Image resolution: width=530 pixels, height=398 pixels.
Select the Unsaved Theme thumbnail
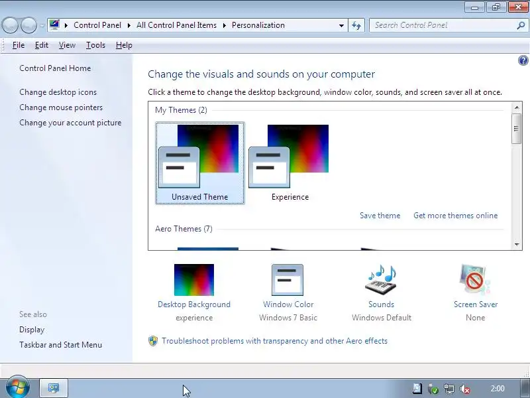coord(200,163)
